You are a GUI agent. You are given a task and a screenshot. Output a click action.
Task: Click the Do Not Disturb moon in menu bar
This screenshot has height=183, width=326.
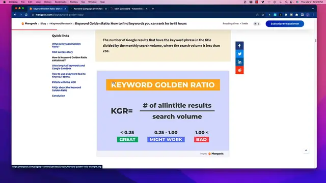pyautogui.click(x=281, y=2)
